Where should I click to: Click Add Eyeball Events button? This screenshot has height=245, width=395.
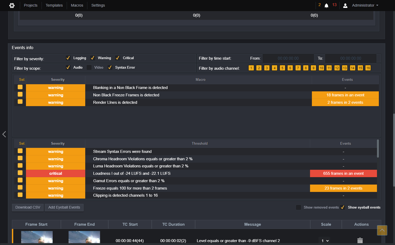coord(64,208)
